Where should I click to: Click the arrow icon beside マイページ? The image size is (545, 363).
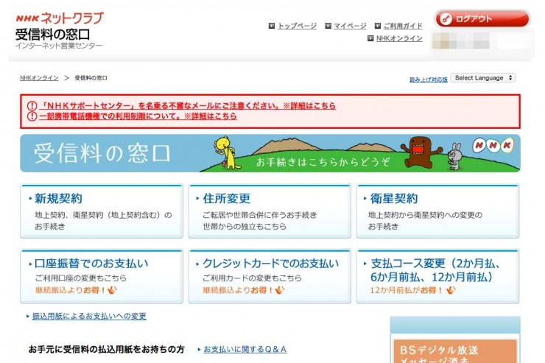pyautogui.click(x=328, y=26)
